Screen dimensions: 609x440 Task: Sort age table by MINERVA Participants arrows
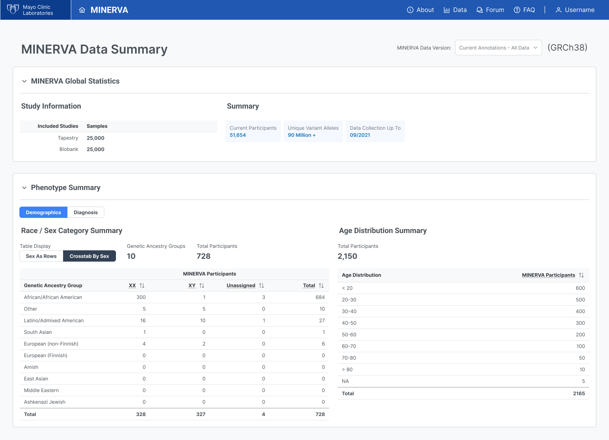tap(581, 275)
